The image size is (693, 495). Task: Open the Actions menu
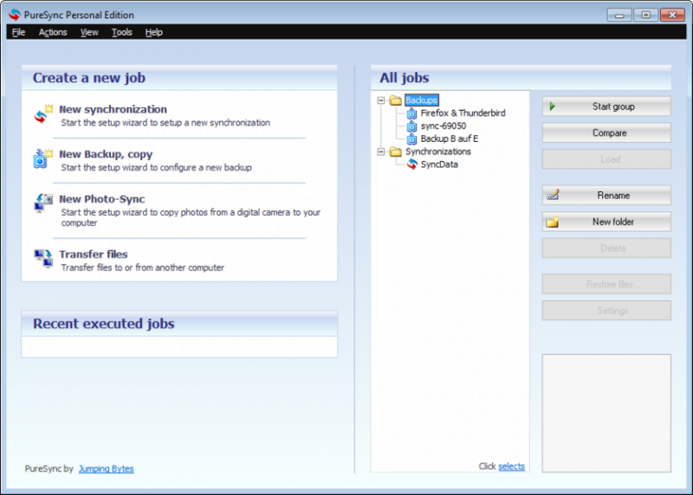coord(53,32)
